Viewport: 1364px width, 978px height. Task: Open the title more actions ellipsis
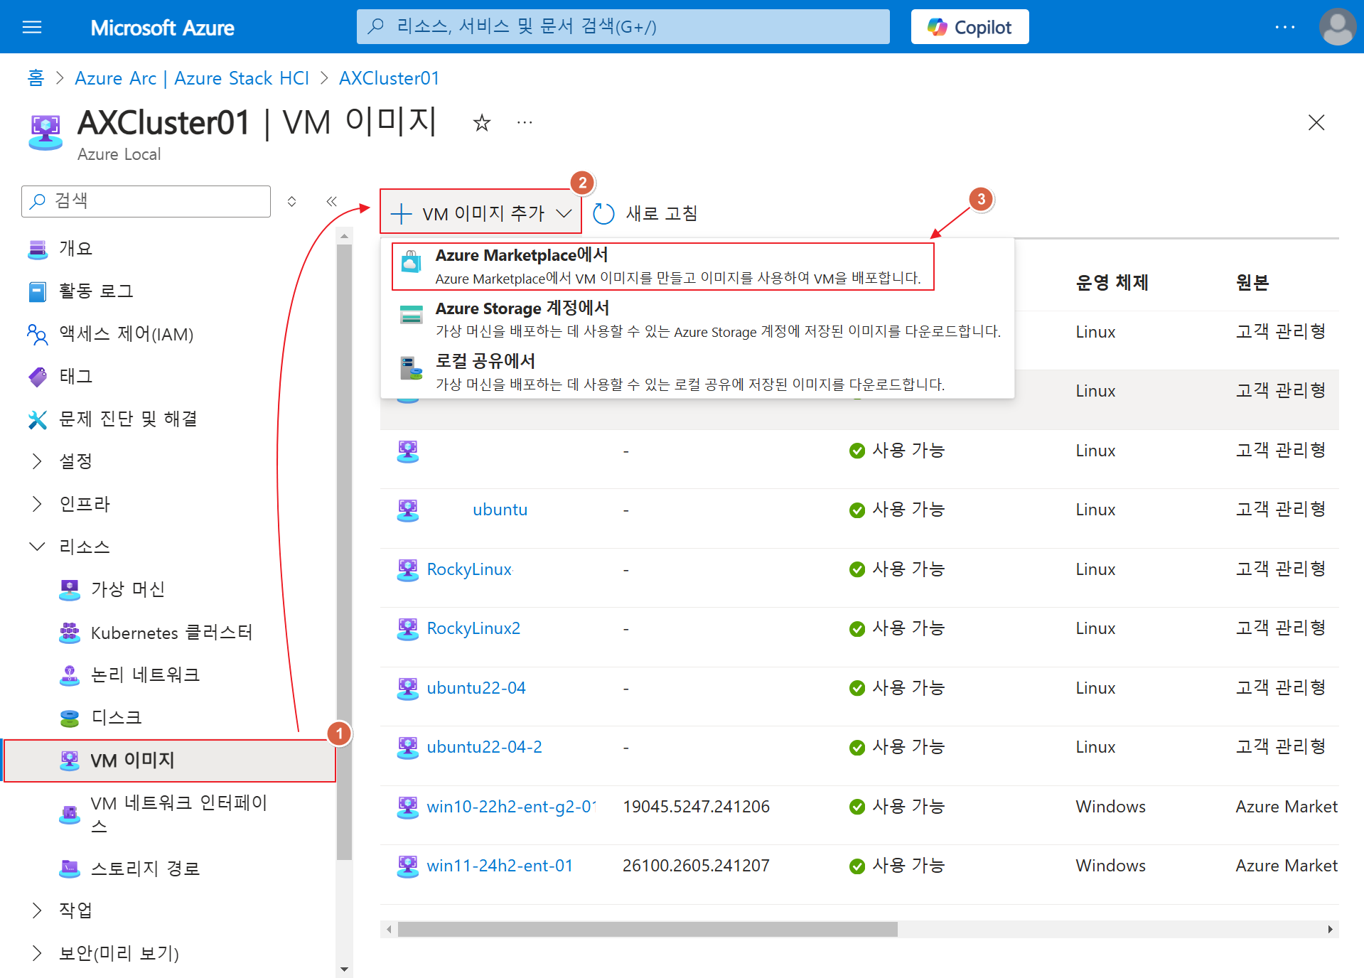click(x=525, y=123)
